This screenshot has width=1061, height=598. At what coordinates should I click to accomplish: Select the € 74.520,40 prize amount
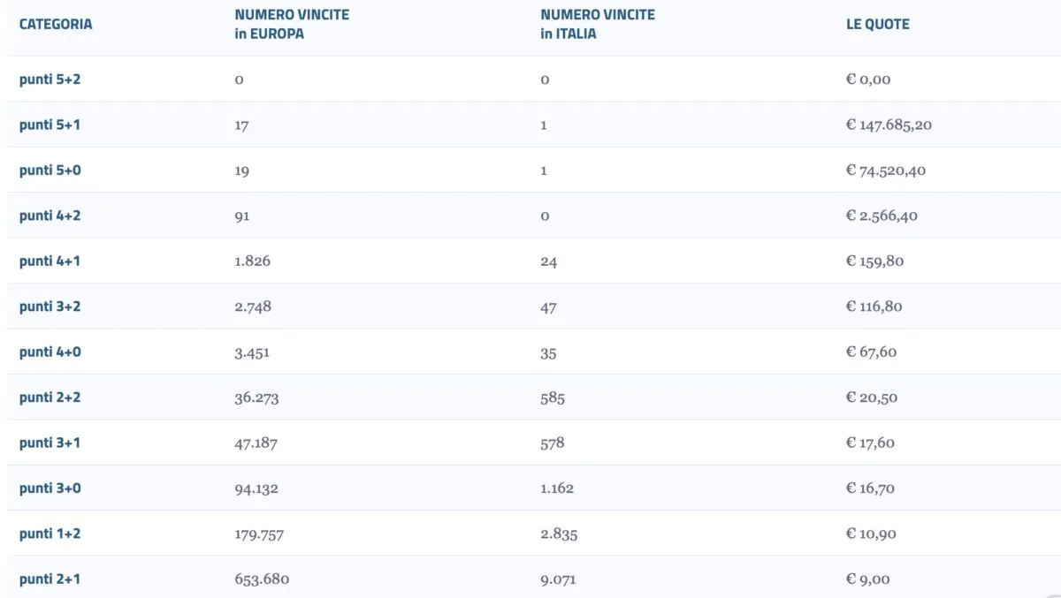point(886,170)
